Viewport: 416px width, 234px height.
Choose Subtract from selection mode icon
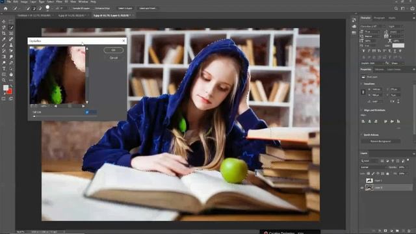[x=40, y=8]
